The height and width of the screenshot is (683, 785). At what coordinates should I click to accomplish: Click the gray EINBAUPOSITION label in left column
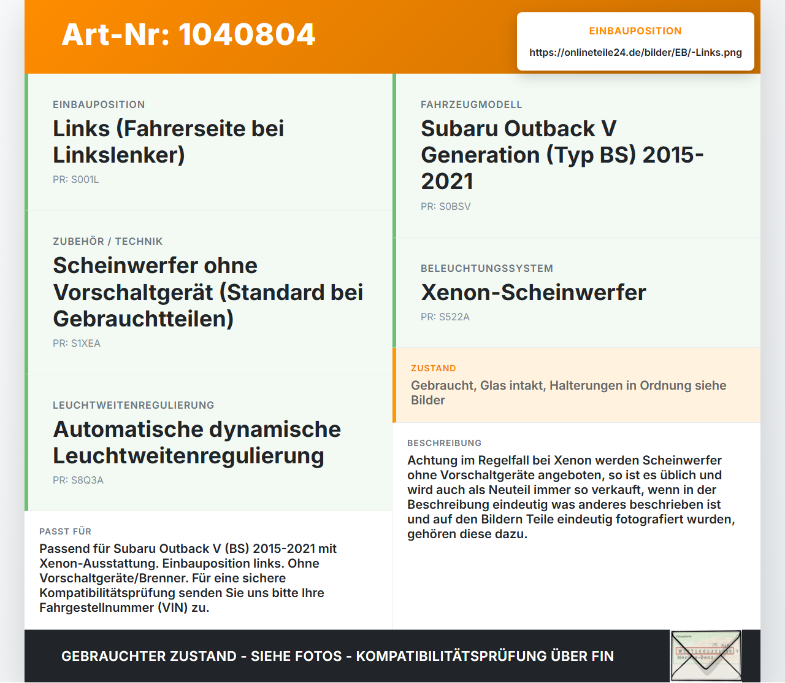tap(99, 104)
